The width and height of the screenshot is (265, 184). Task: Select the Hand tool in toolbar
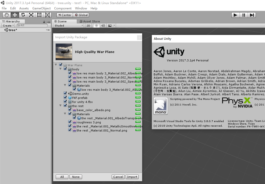tap(7, 15)
